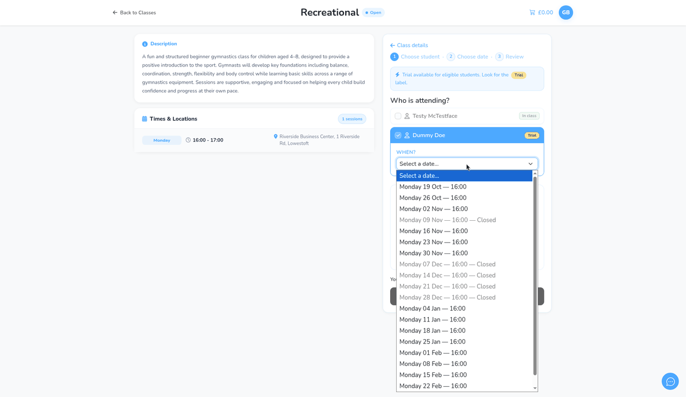The height and width of the screenshot is (397, 686).
Task: Select Monday 22 Feb — 16:00
Action: (x=464, y=386)
